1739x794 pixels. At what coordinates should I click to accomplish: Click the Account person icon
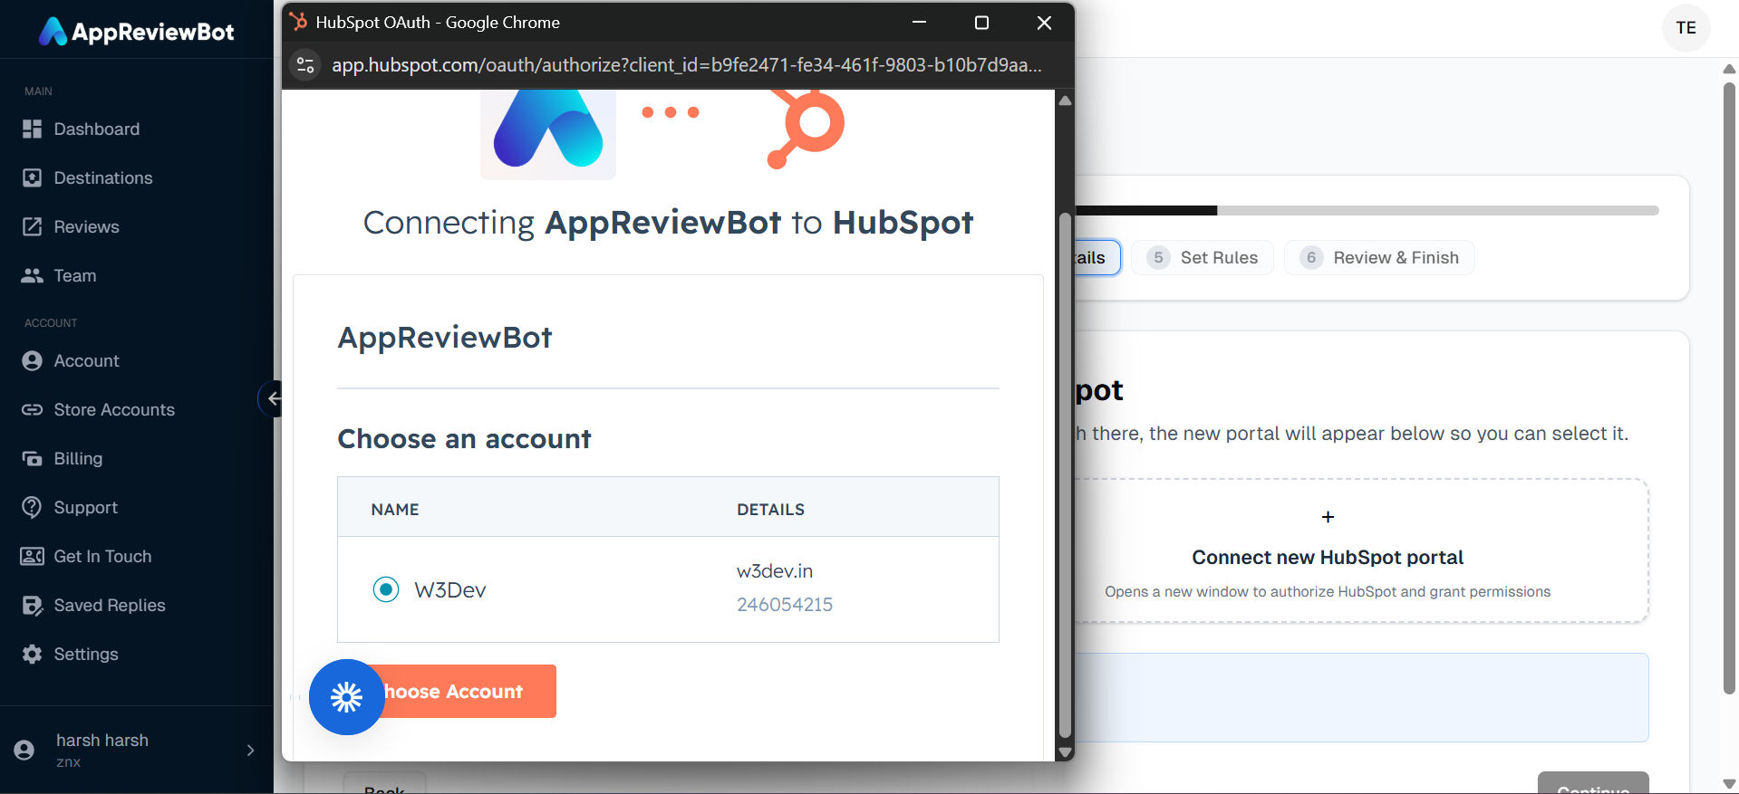[x=32, y=361]
